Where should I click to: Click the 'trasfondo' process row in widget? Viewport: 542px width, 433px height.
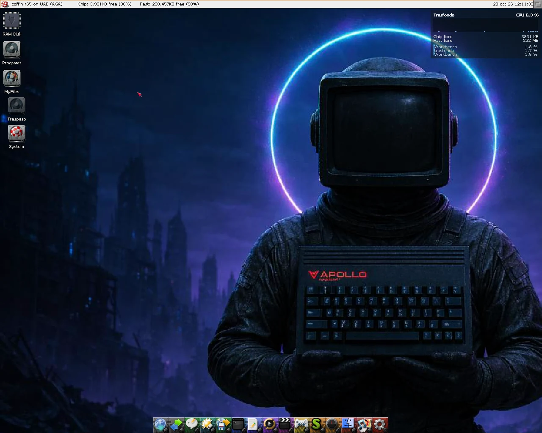tap(486, 51)
